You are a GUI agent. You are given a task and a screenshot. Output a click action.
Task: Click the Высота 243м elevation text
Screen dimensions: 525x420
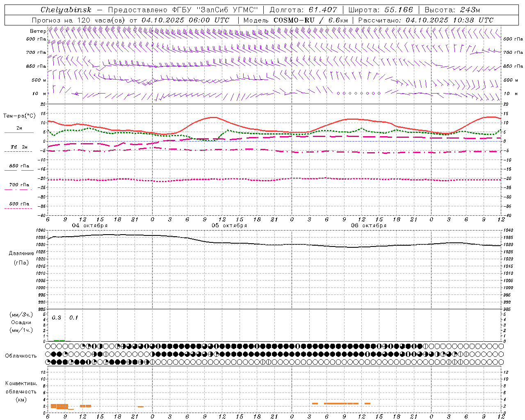452,10
